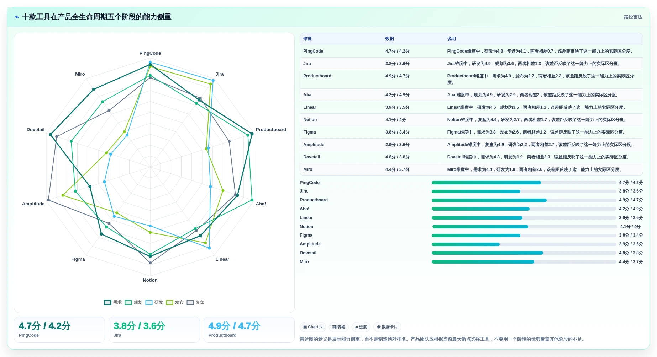Toggle the 复盘 legend series
Image resolution: width=657 pixels, height=357 pixels.
[x=195, y=303]
